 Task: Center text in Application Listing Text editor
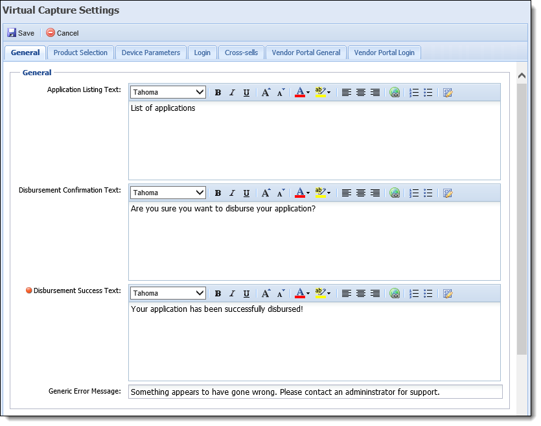361,93
